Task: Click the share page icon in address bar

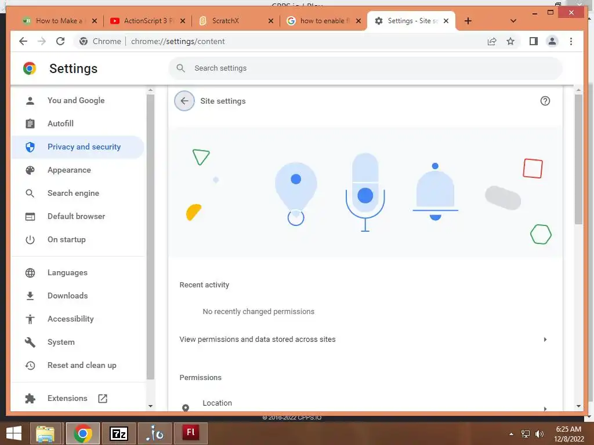Action: coord(492,41)
